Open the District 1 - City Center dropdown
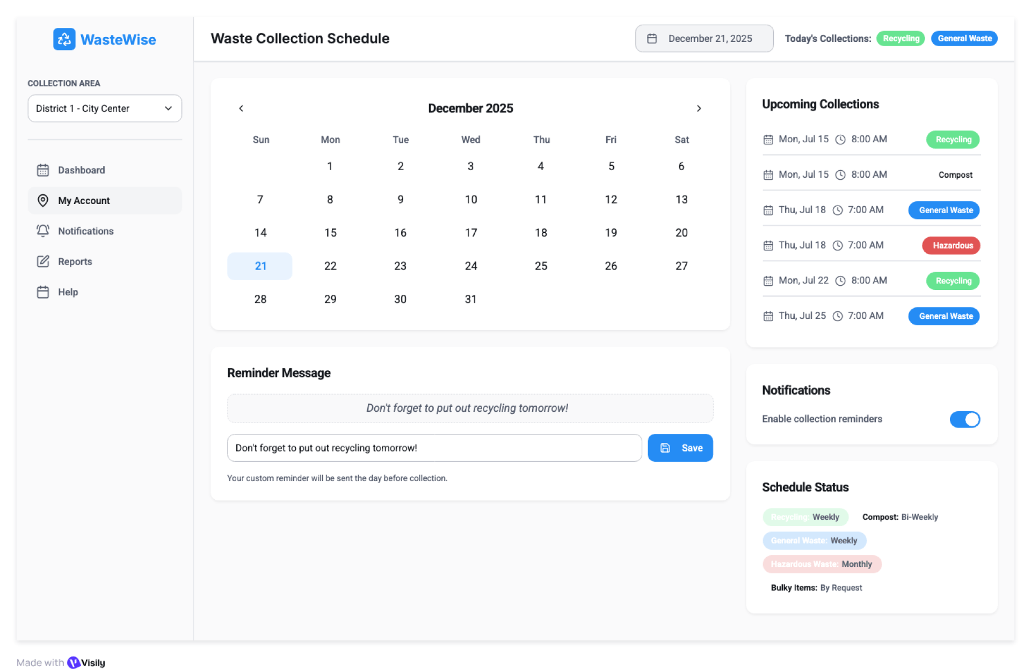 tap(105, 108)
